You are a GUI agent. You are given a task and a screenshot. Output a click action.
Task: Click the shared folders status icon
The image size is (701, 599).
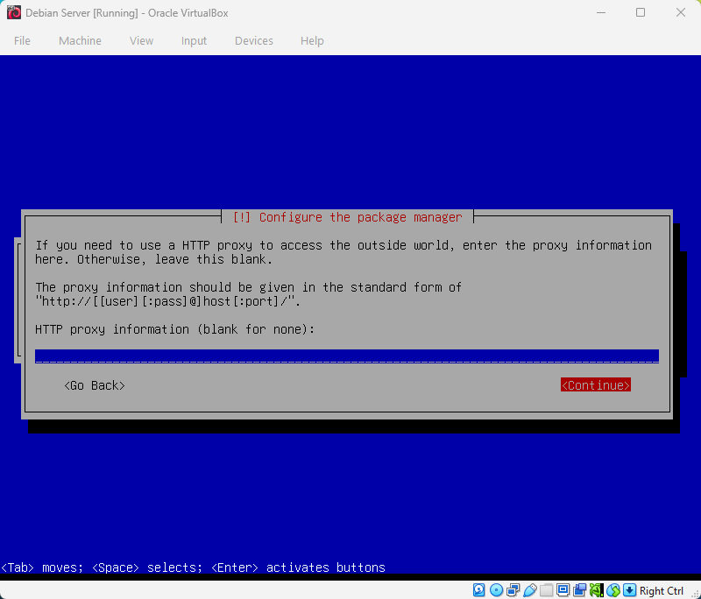coord(546,589)
